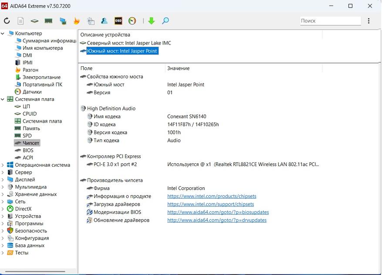This screenshot has width=382, height=275.
Task: Select Датчики in the sidebar tree
Action: tap(32, 92)
